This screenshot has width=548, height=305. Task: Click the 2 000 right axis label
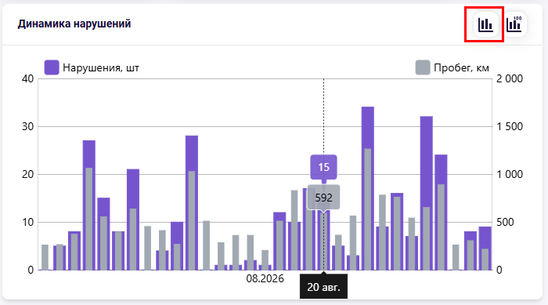click(510, 78)
